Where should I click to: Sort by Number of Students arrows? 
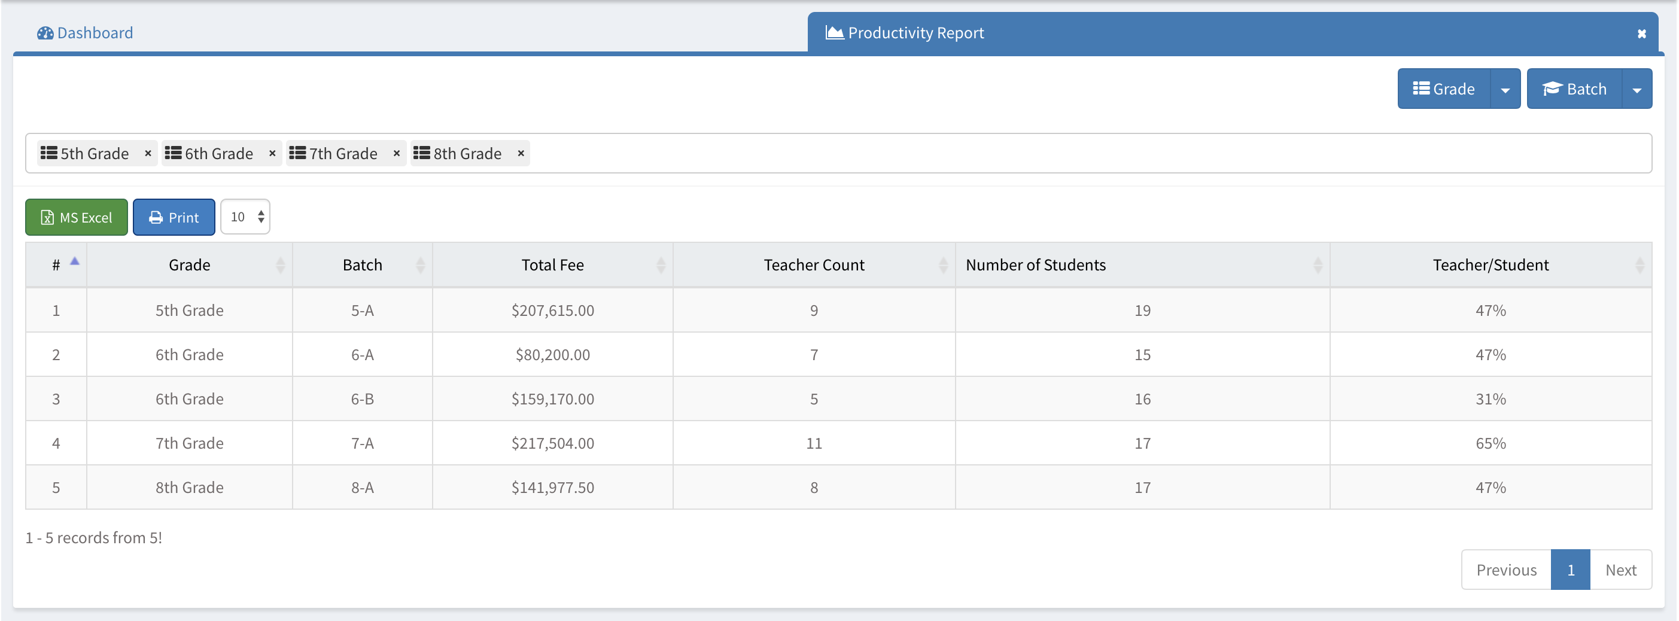[1317, 264]
